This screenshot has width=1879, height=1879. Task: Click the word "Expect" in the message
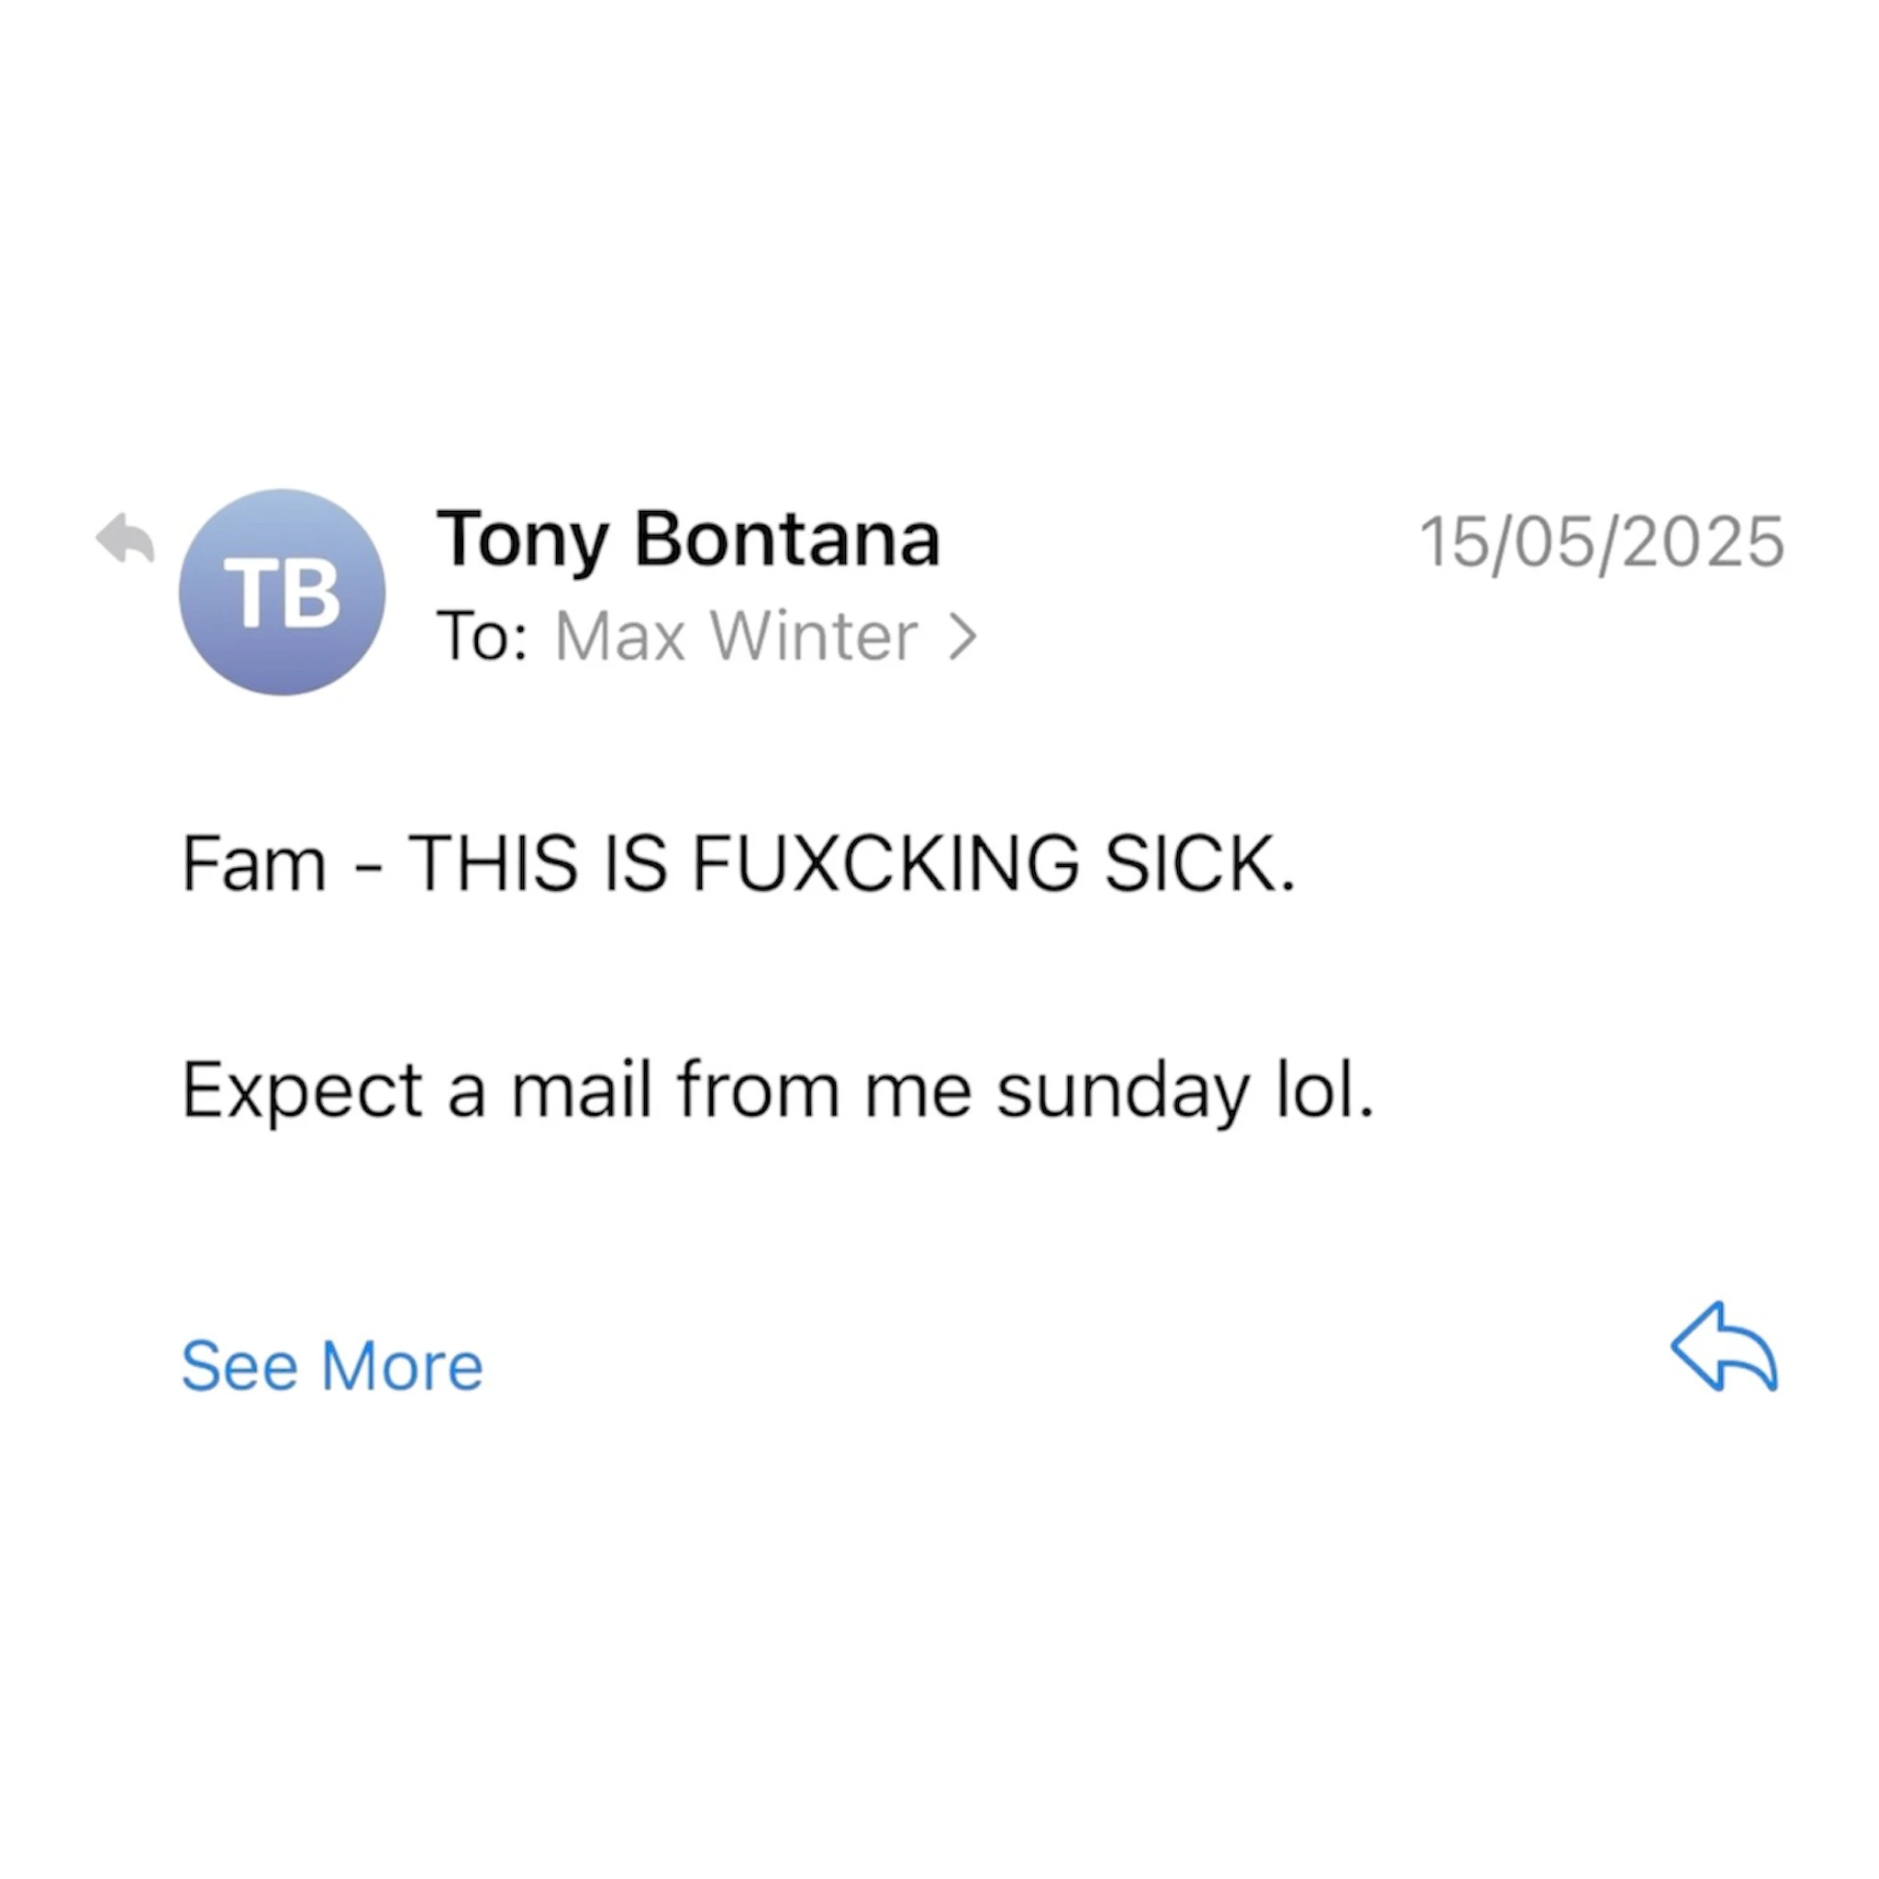pos(303,1091)
